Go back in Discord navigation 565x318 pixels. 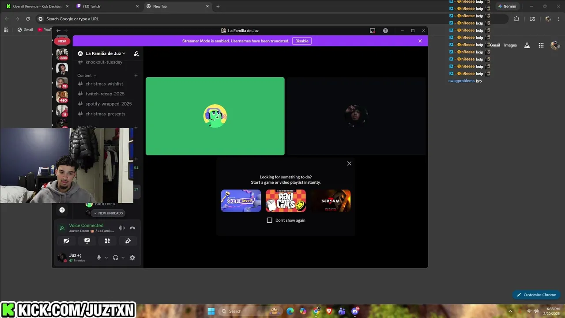pyautogui.click(x=58, y=30)
